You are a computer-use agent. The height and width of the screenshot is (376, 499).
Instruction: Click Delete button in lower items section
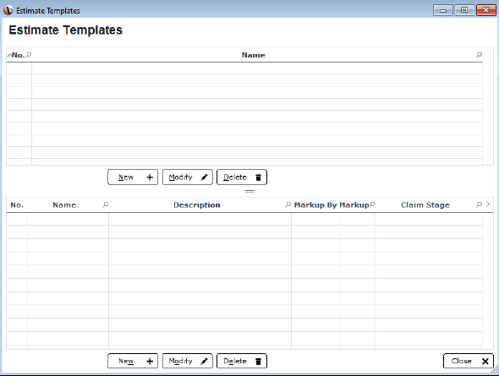[x=242, y=361]
